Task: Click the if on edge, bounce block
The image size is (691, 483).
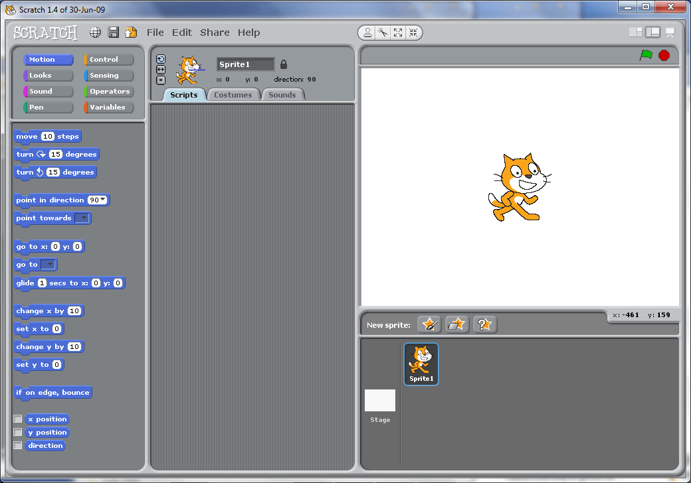Action: 53,392
